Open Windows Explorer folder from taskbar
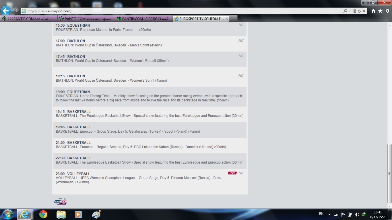Image resolution: width=392 pixels, height=220 pixels. (61, 214)
